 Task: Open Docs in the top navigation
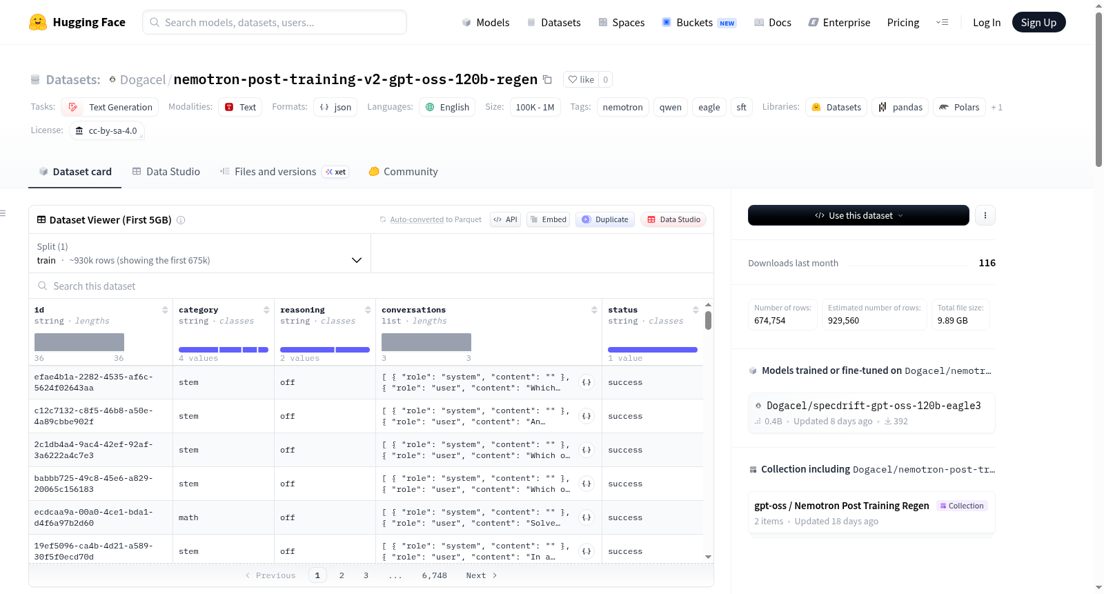pos(773,22)
